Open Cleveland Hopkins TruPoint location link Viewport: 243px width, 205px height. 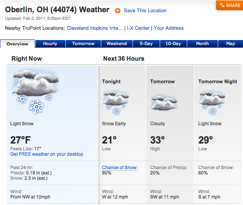click(x=95, y=28)
